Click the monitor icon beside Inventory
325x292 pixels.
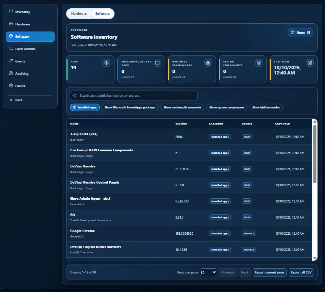click(11, 12)
